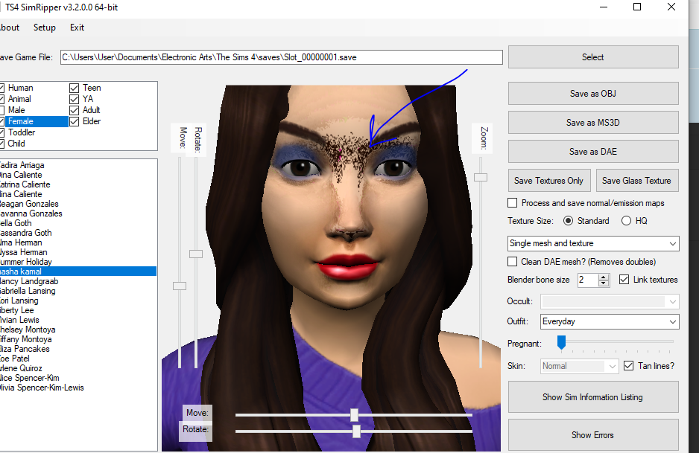Click the Save as DAE button
699x453 pixels.
coord(592,151)
